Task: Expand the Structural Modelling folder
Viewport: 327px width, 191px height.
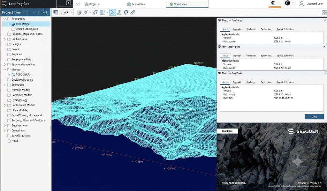Action: click(x=5, y=64)
